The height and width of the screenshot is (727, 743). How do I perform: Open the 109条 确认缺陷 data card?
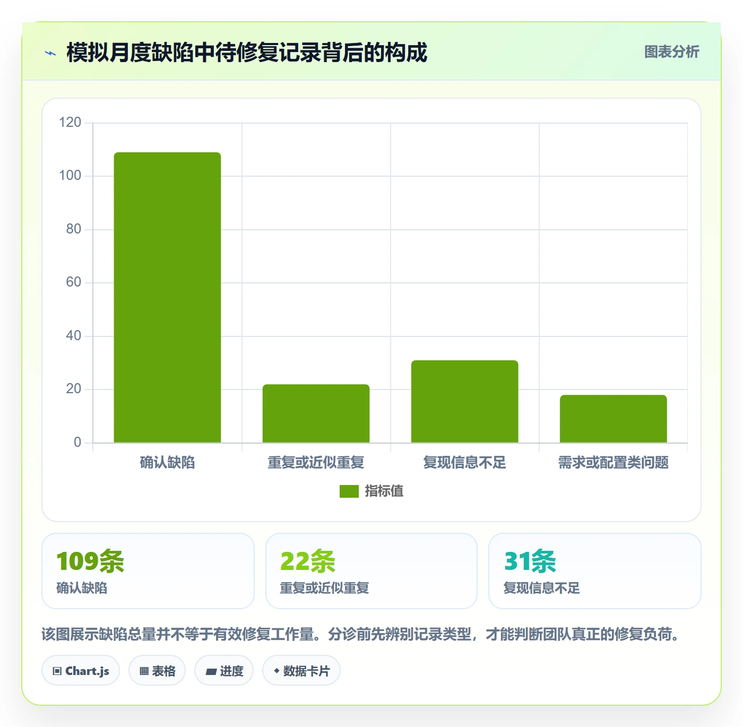click(148, 571)
